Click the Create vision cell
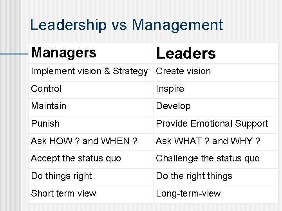The width and height of the screenshot is (282, 211). point(183,72)
